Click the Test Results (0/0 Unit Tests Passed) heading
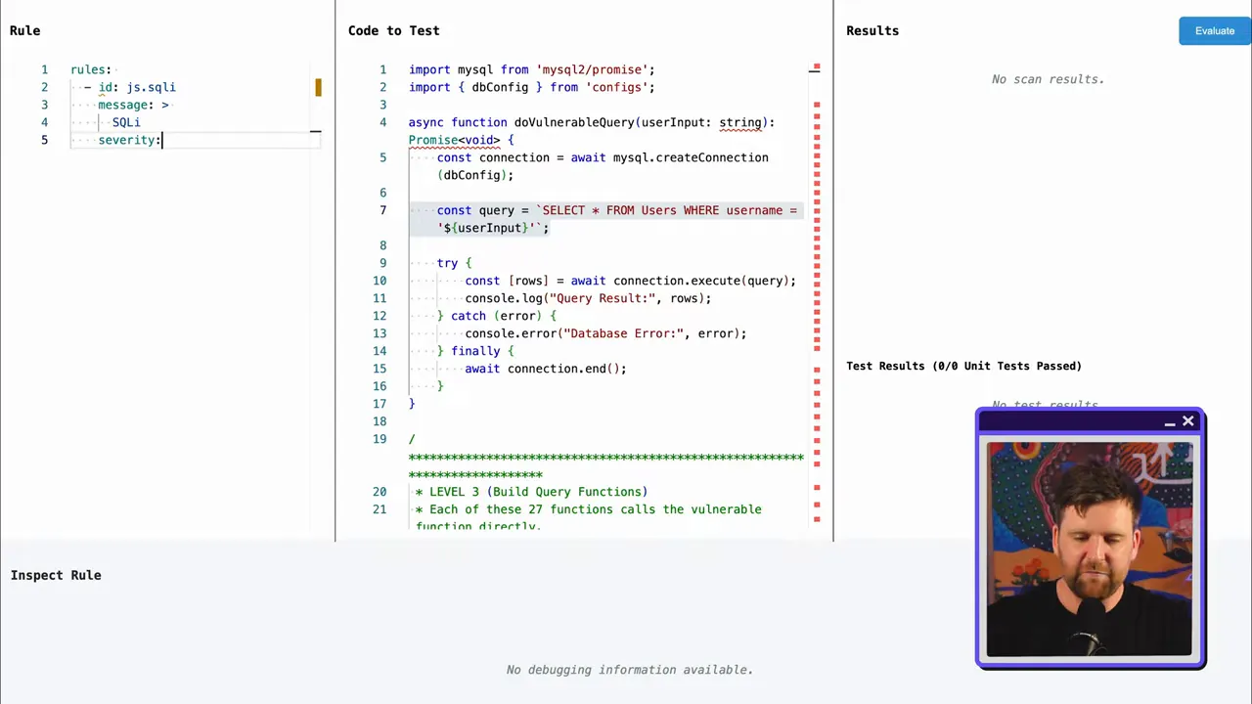 click(x=963, y=366)
